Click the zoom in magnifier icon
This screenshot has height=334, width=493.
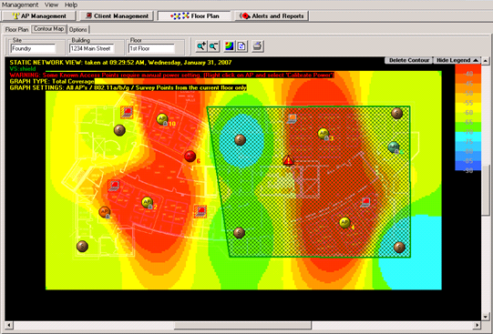pos(201,46)
